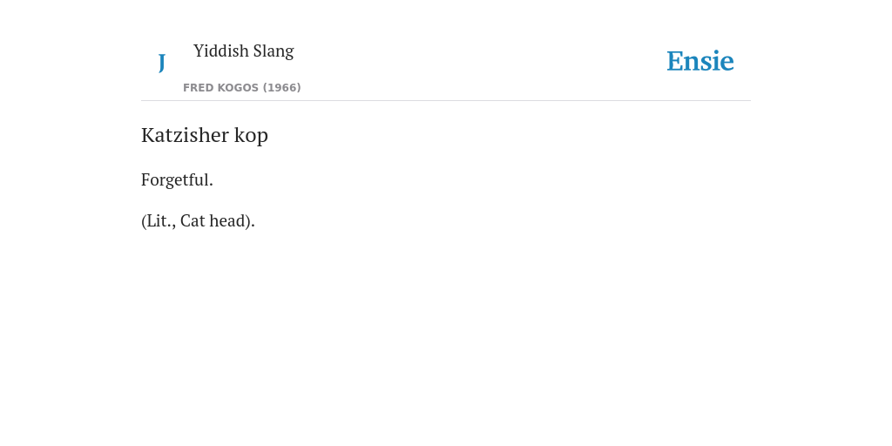Open the Yiddish Slang dictionary title

point(244,51)
